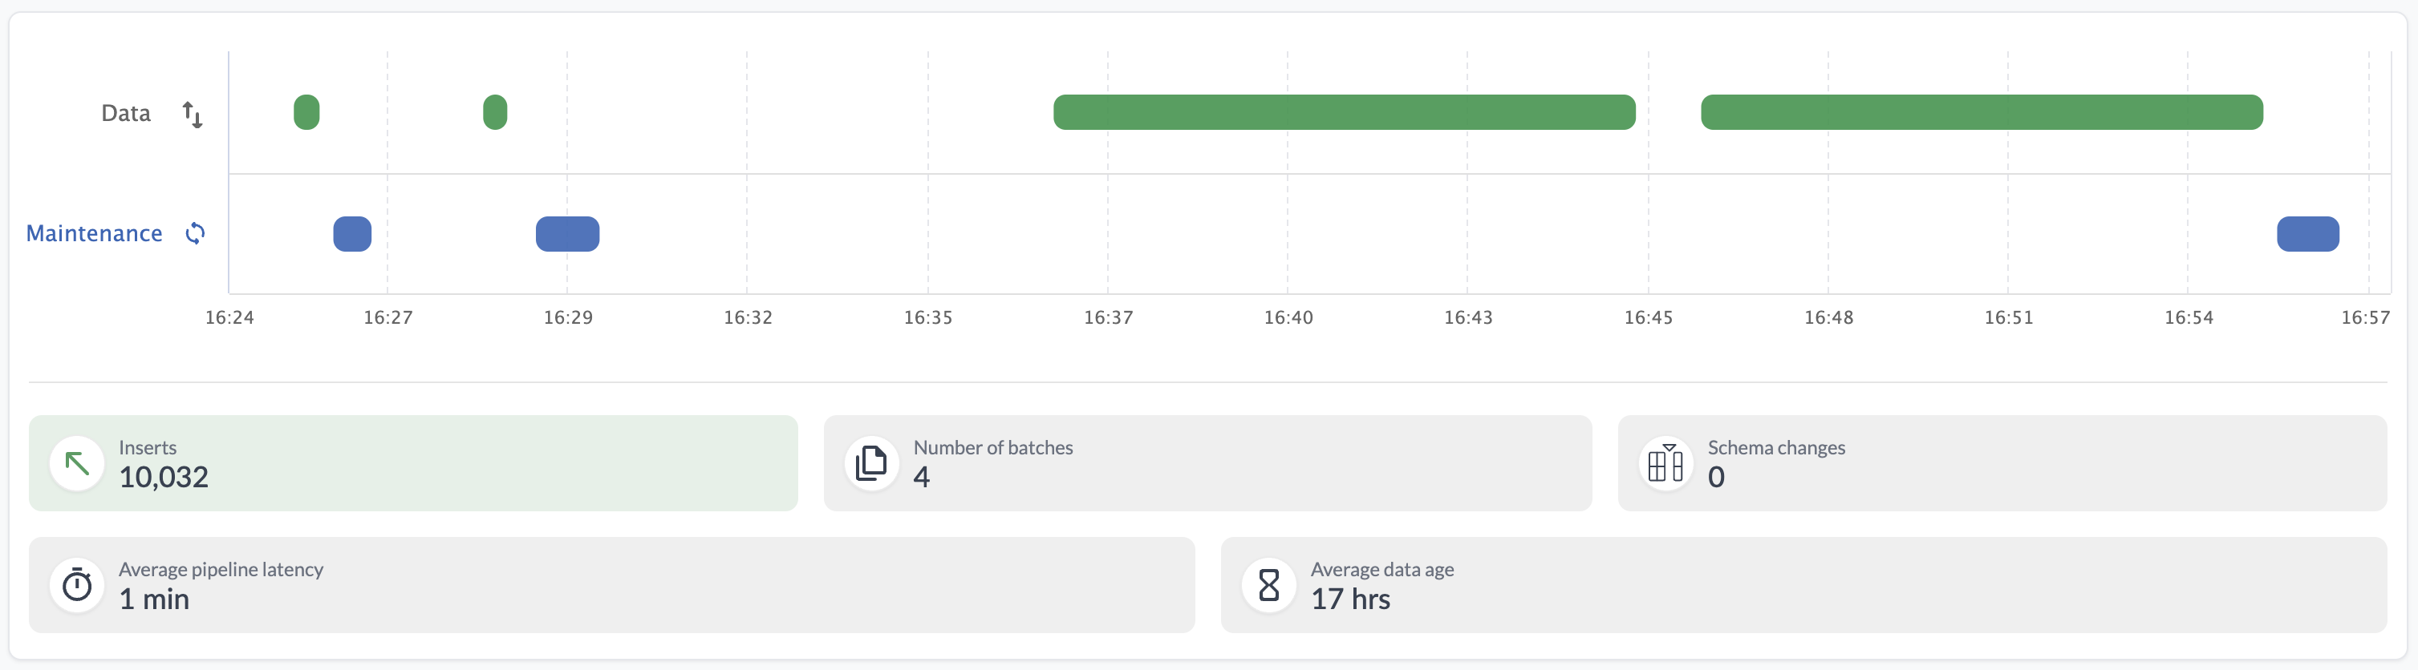2418x670 pixels.
Task: Click the Schema changes columns icon
Action: [1665, 463]
